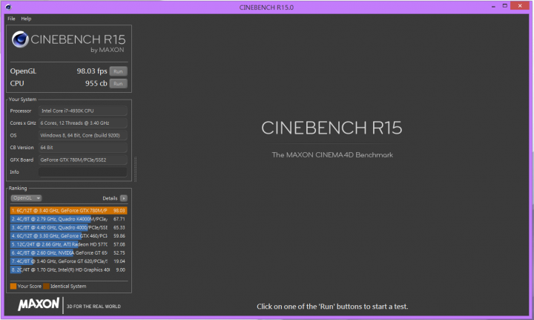
Task: Click the Cores x GHz value field
Action: coord(83,123)
